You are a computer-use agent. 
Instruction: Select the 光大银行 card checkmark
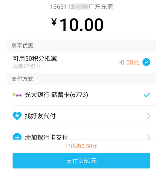click(x=147, y=95)
